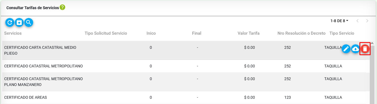Viewport: 377px width, 104px height.
Task: Open the search magnifier icon
Action: 29,22
